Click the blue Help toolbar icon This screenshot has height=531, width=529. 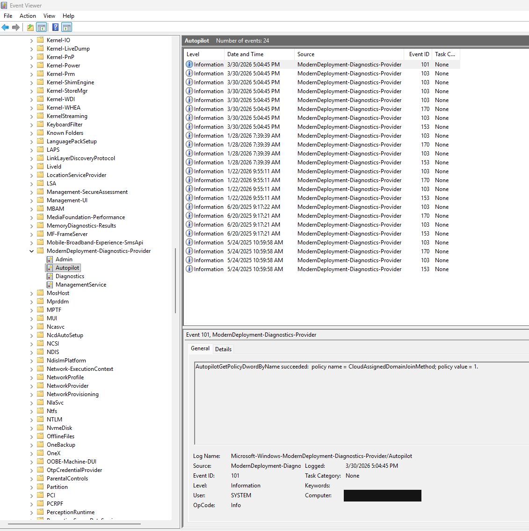56,28
